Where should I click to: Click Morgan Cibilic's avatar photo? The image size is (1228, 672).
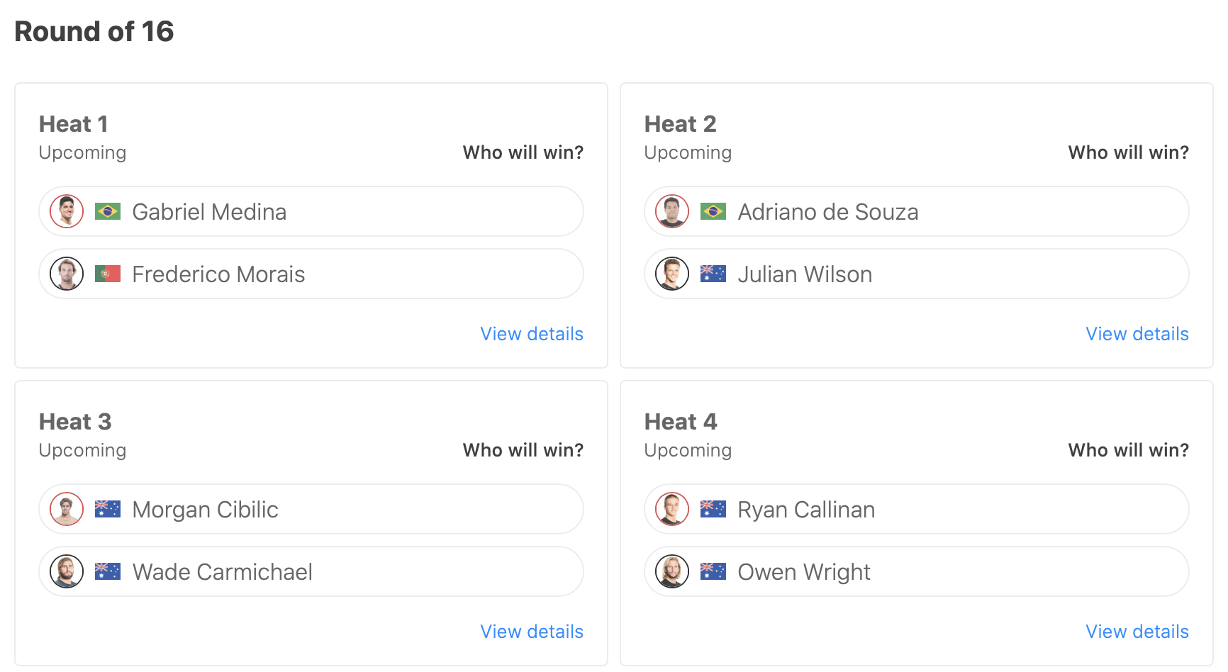coord(67,509)
